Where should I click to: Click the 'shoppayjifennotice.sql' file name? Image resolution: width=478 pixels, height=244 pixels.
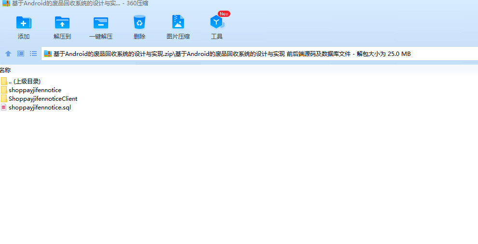[40, 108]
